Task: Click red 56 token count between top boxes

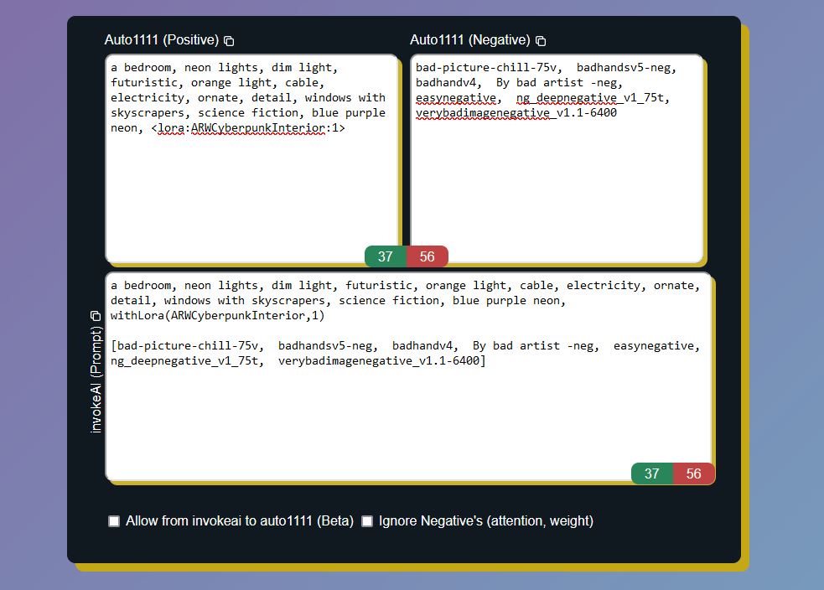Action: coord(428,256)
